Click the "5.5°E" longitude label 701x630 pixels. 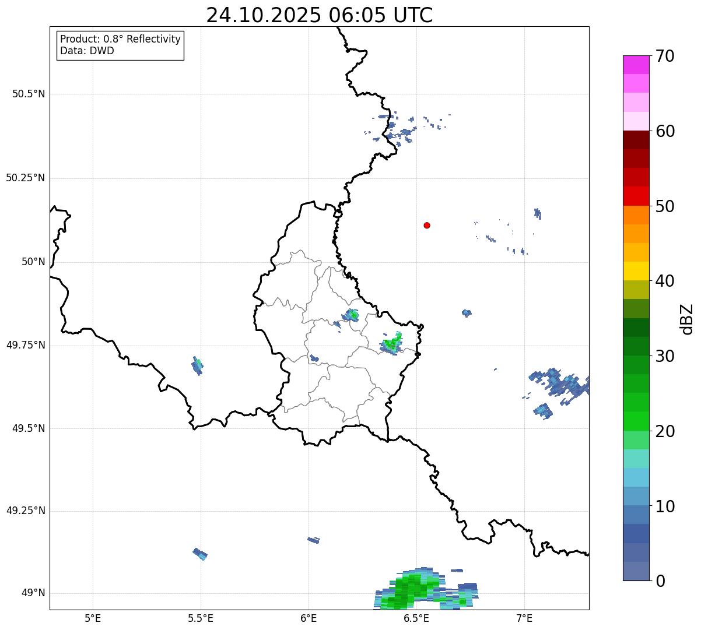coord(201,618)
